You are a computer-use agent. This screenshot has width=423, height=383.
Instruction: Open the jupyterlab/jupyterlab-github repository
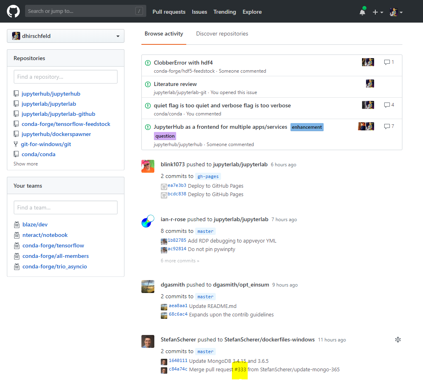tap(58, 114)
